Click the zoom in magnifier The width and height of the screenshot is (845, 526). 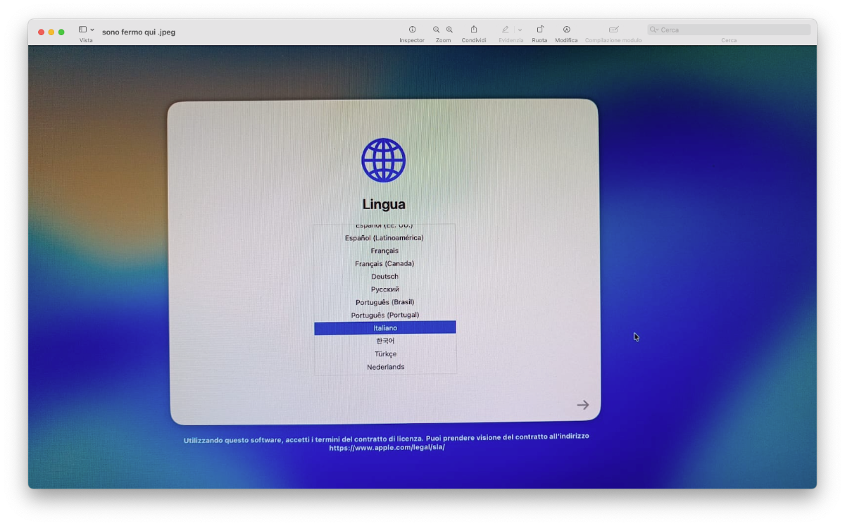[x=449, y=30]
